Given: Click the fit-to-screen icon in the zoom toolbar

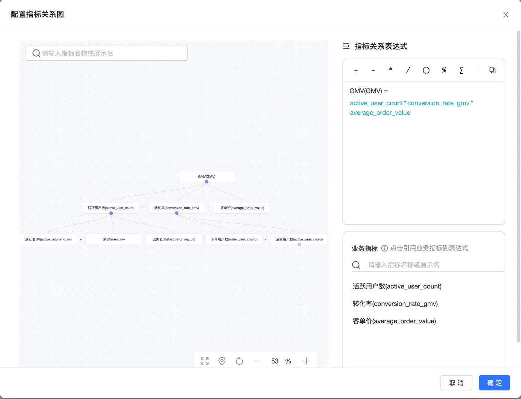Looking at the screenshot, I should [205, 361].
